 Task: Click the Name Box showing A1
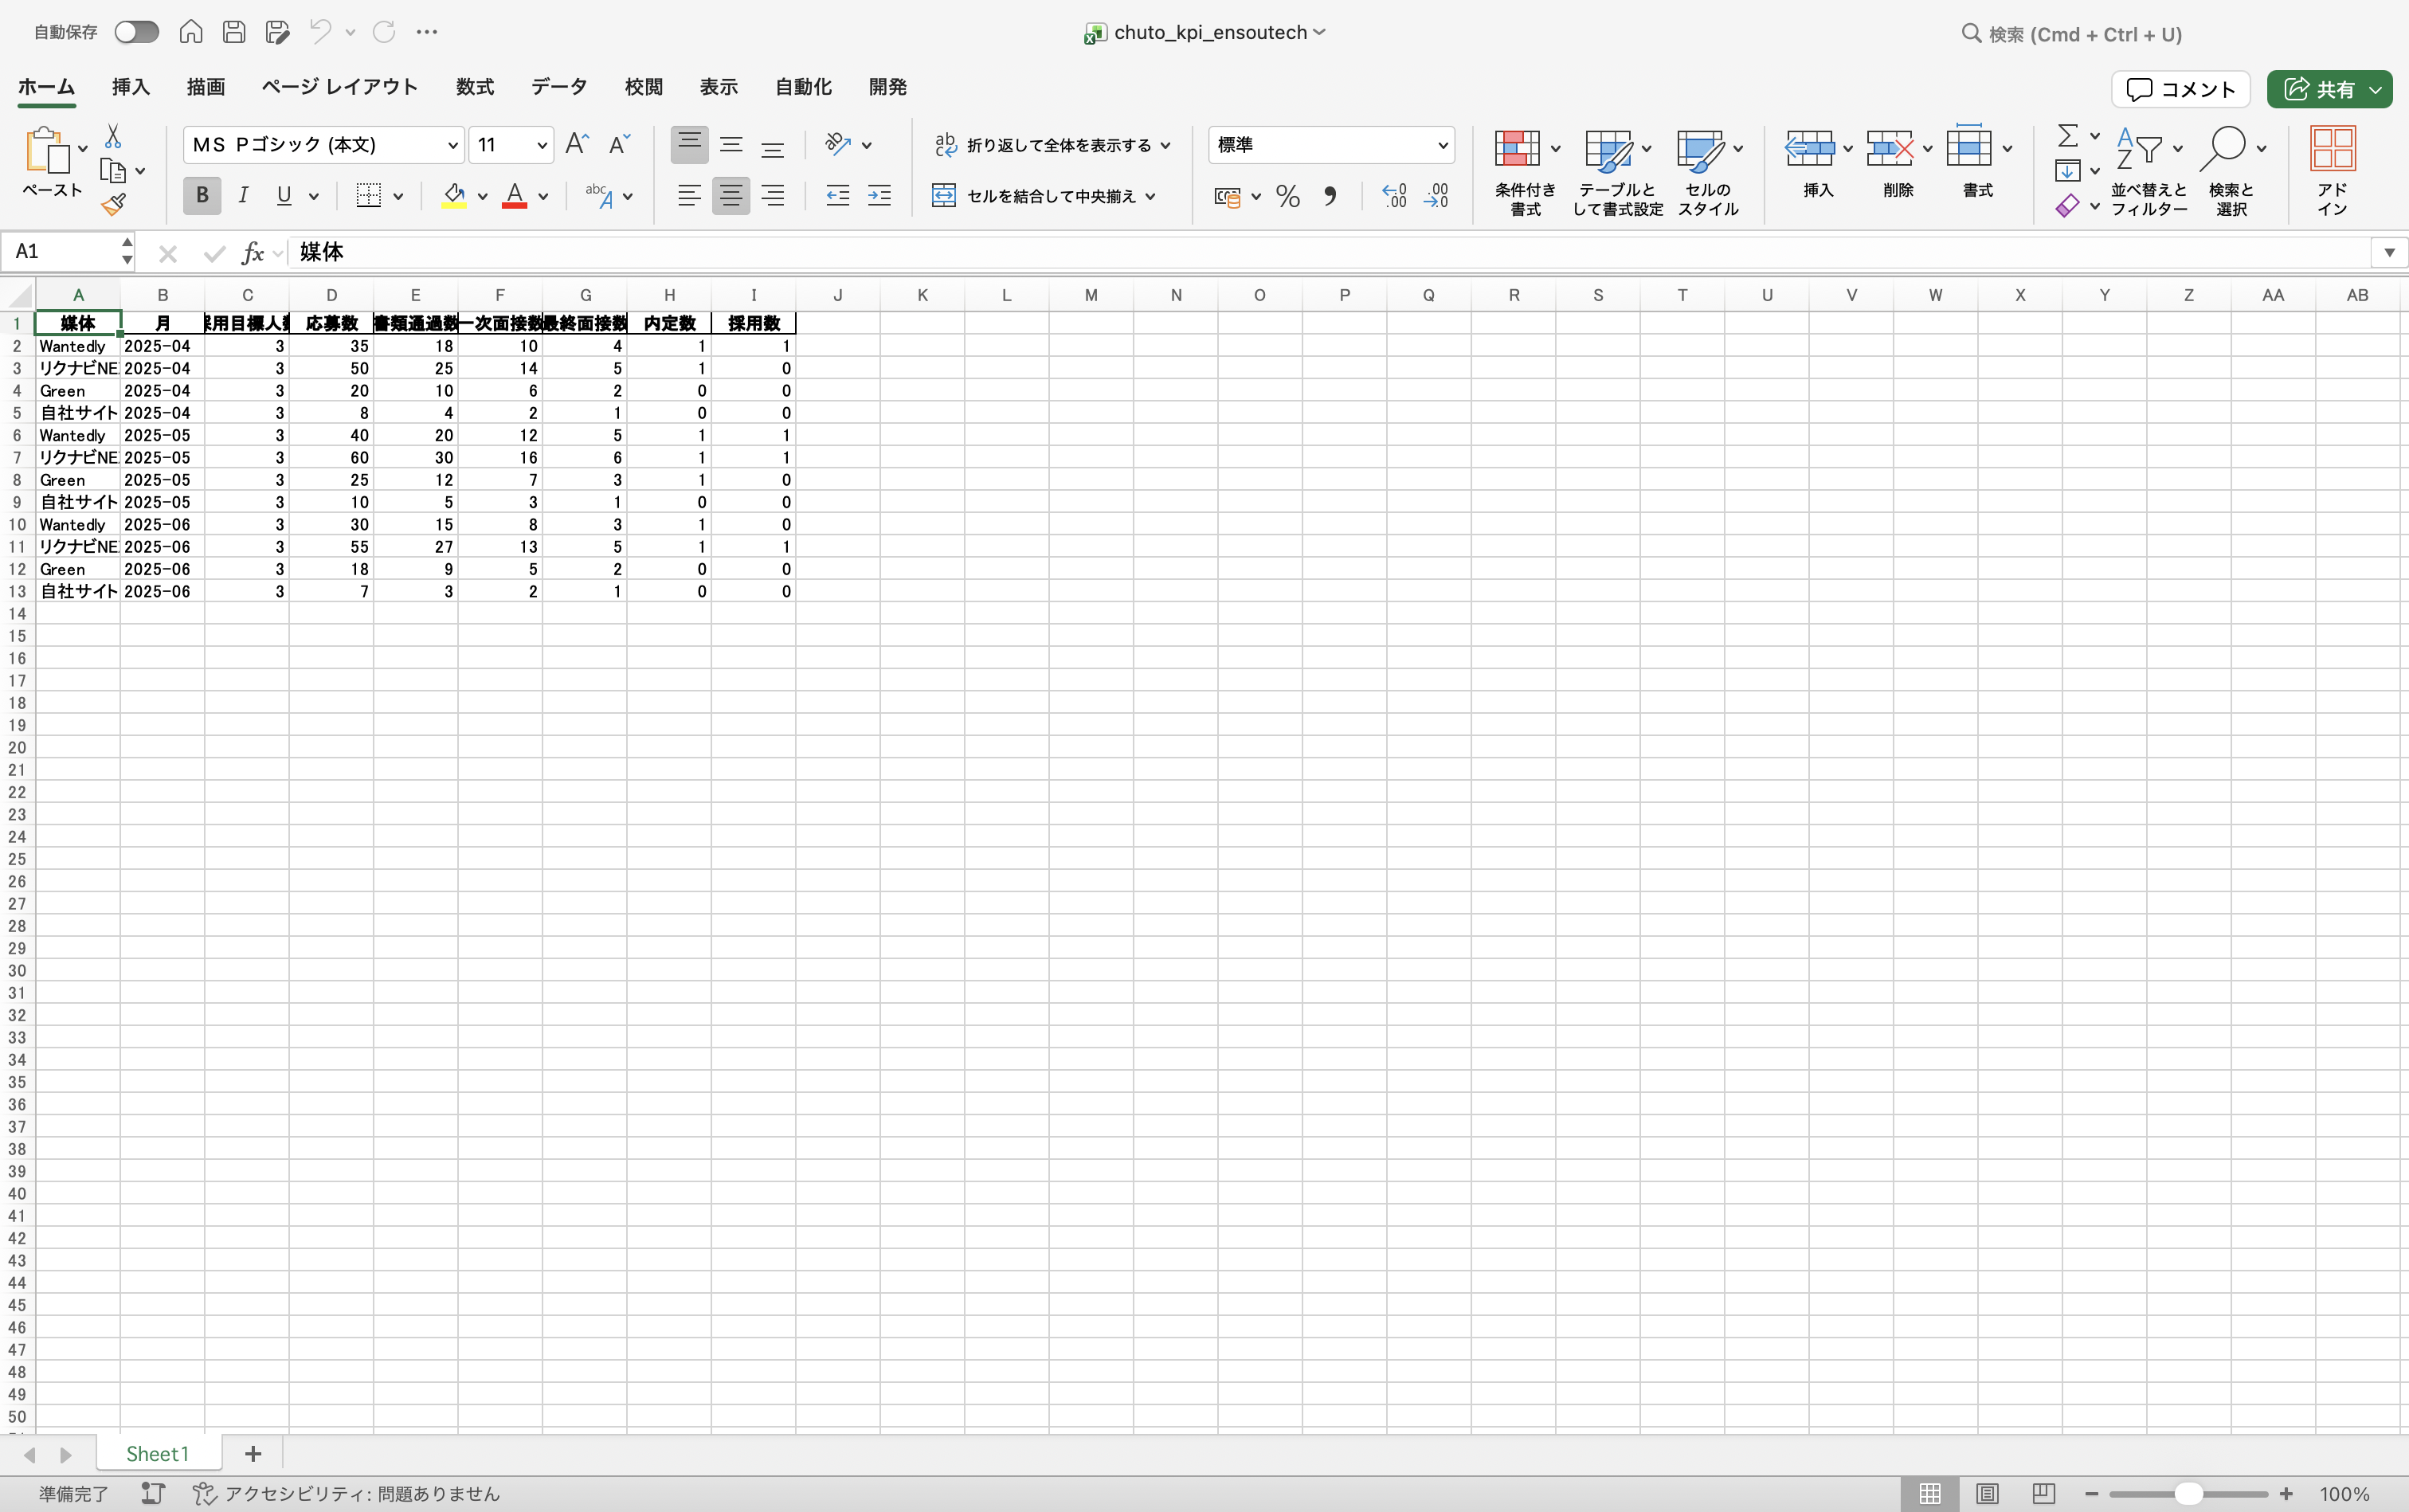(x=60, y=252)
